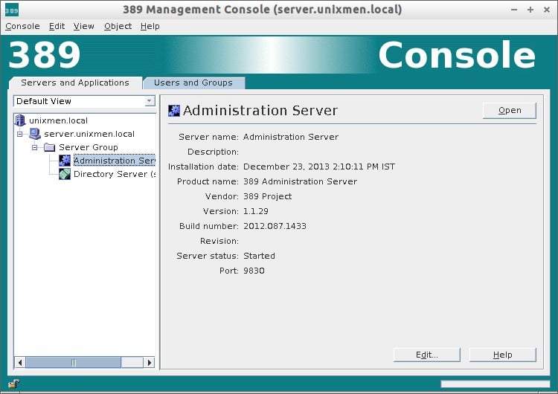Click the product name 389 Administration Server
This screenshot has width=558, height=394.
click(300, 181)
